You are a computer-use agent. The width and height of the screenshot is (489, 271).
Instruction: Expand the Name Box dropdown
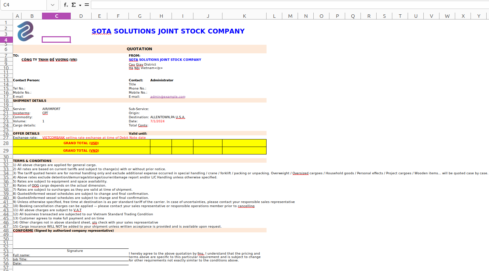[x=52, y=5]
